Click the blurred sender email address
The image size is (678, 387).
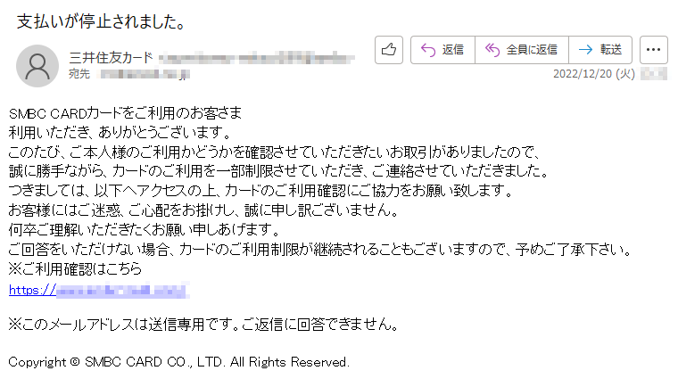[x=256, y=57]
